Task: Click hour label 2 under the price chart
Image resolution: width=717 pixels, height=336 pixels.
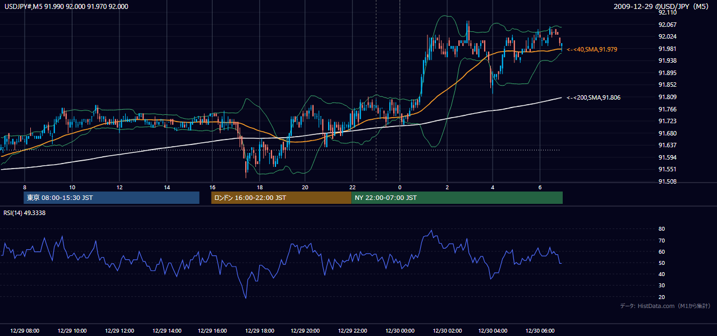Action: [447, 187]
